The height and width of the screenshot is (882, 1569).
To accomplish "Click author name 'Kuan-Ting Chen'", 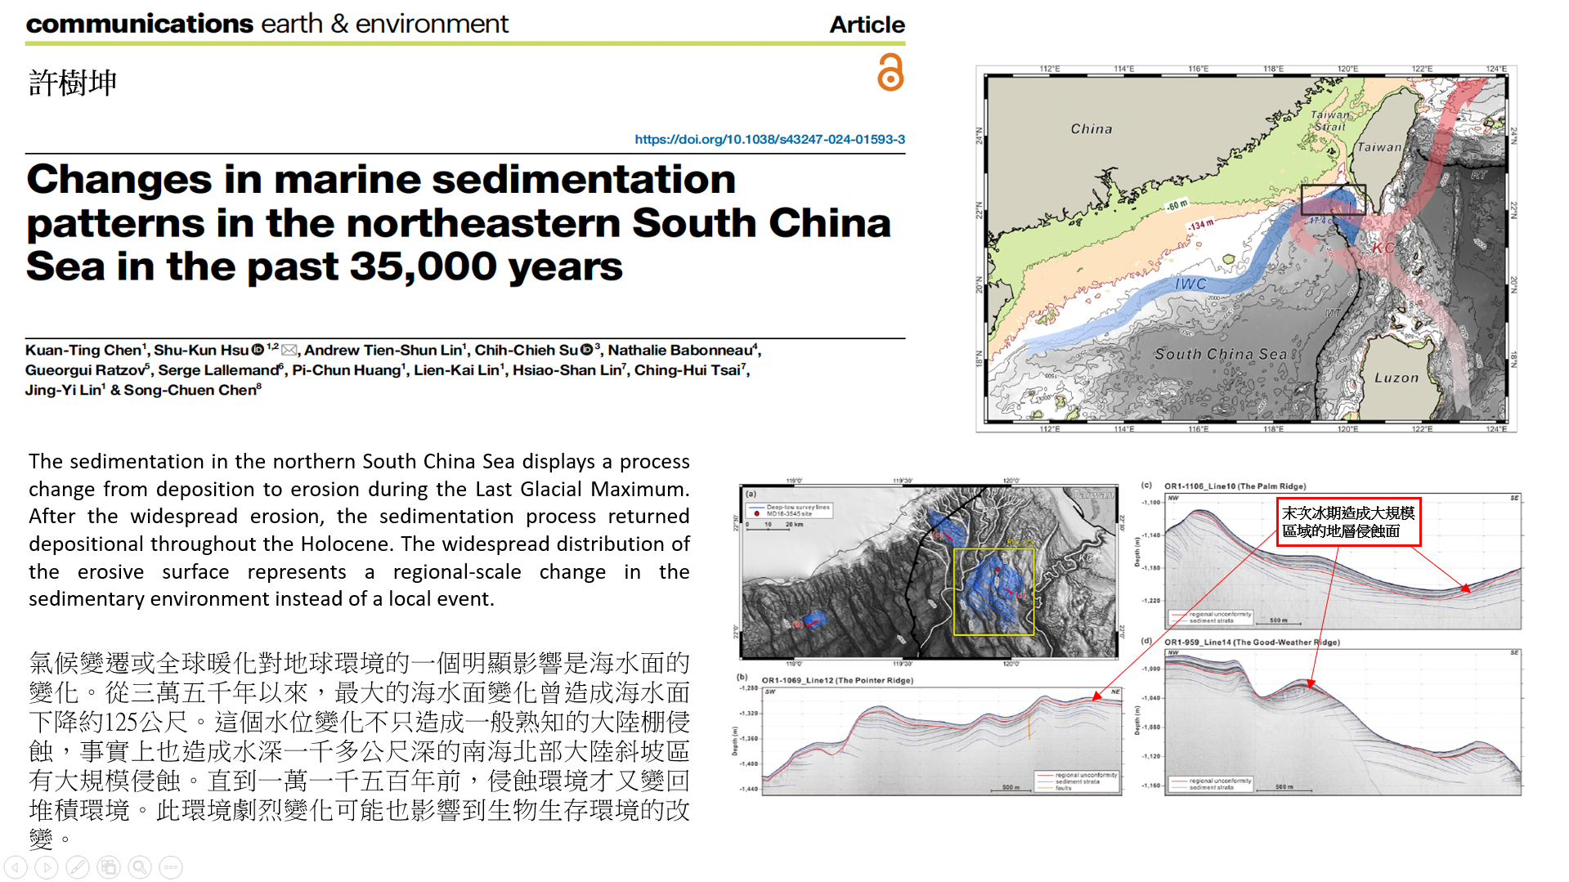I will (83, 350).
